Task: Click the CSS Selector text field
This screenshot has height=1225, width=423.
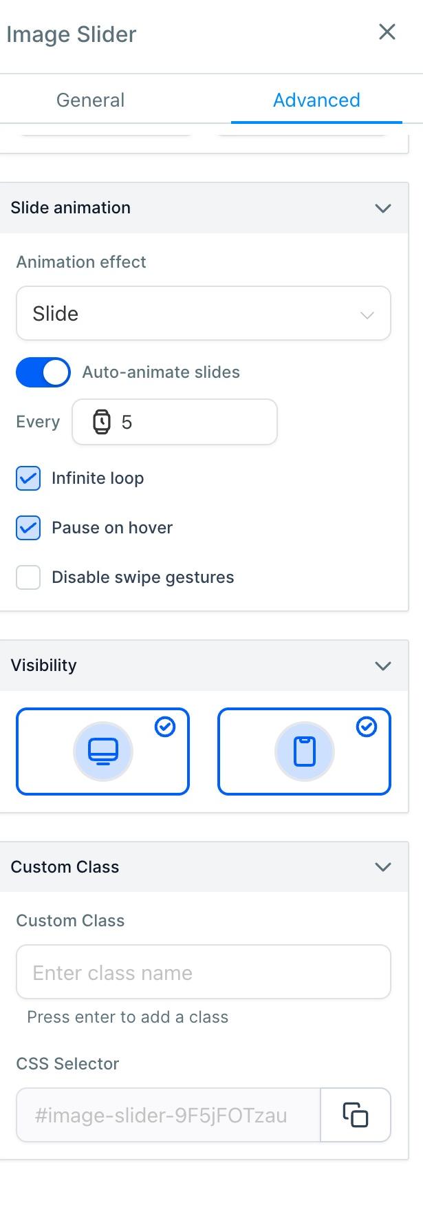Action: [169, 1115]
